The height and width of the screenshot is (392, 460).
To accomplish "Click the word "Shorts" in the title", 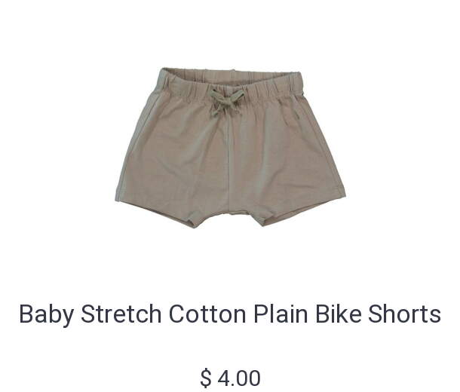I will coord(404,314).
